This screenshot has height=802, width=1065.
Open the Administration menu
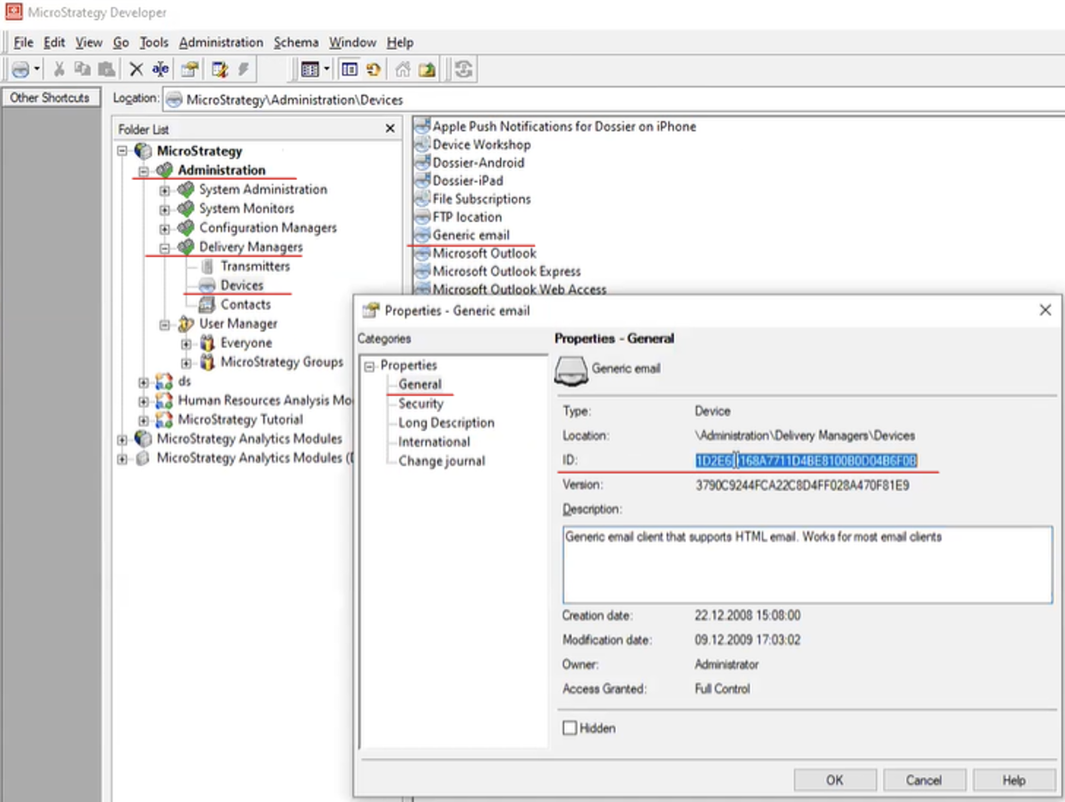pyautogui.click(x=220, y=42)
